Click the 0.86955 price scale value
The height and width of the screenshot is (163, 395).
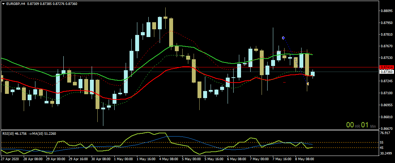pos(387,105)
